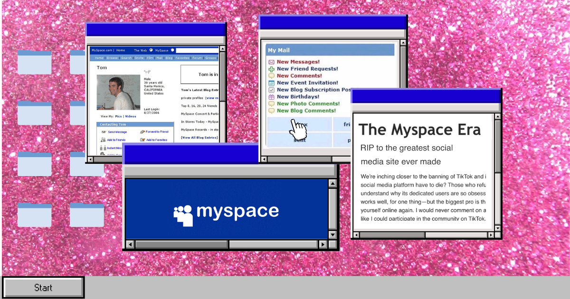Click up scroll arrow in My Mail window
Image resolution: width=570 pixels, height=299 pixels.
pos(403,42)
